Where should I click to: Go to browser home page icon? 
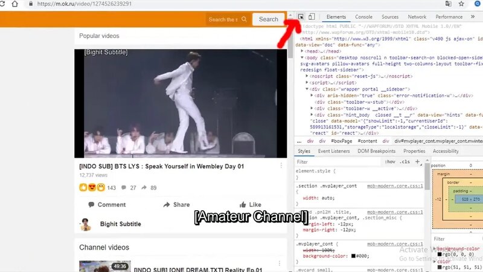[14, 4]
